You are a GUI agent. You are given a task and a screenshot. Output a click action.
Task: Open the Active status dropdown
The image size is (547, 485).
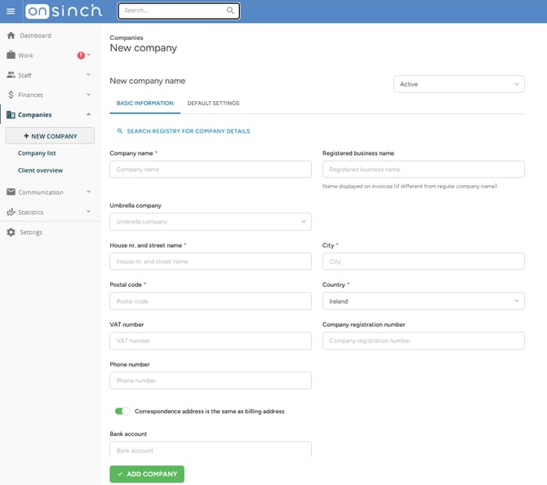pyautogui.click(x=459, y=84)
